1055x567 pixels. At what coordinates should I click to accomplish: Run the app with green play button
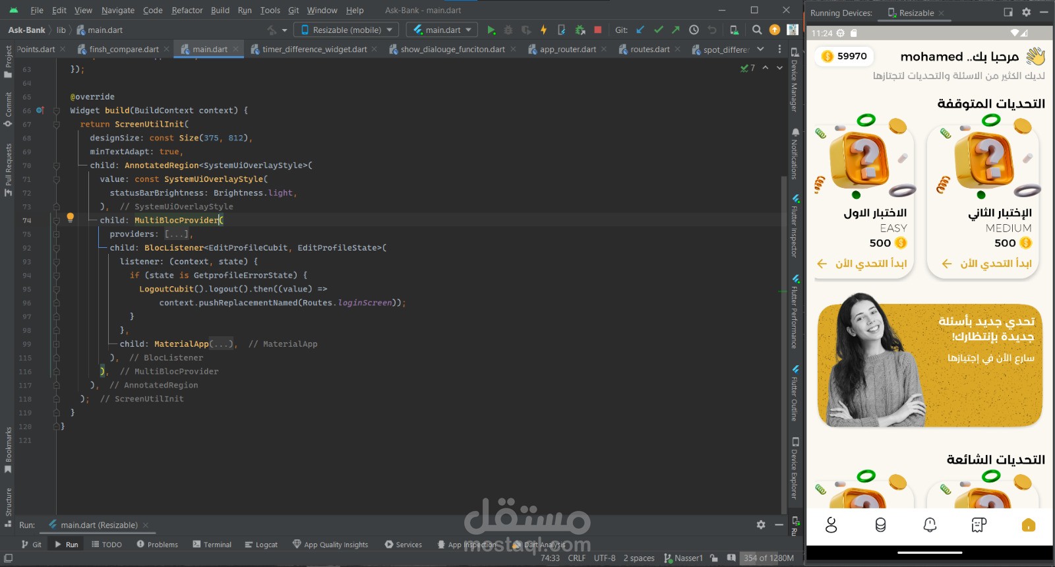click(491, 30)
